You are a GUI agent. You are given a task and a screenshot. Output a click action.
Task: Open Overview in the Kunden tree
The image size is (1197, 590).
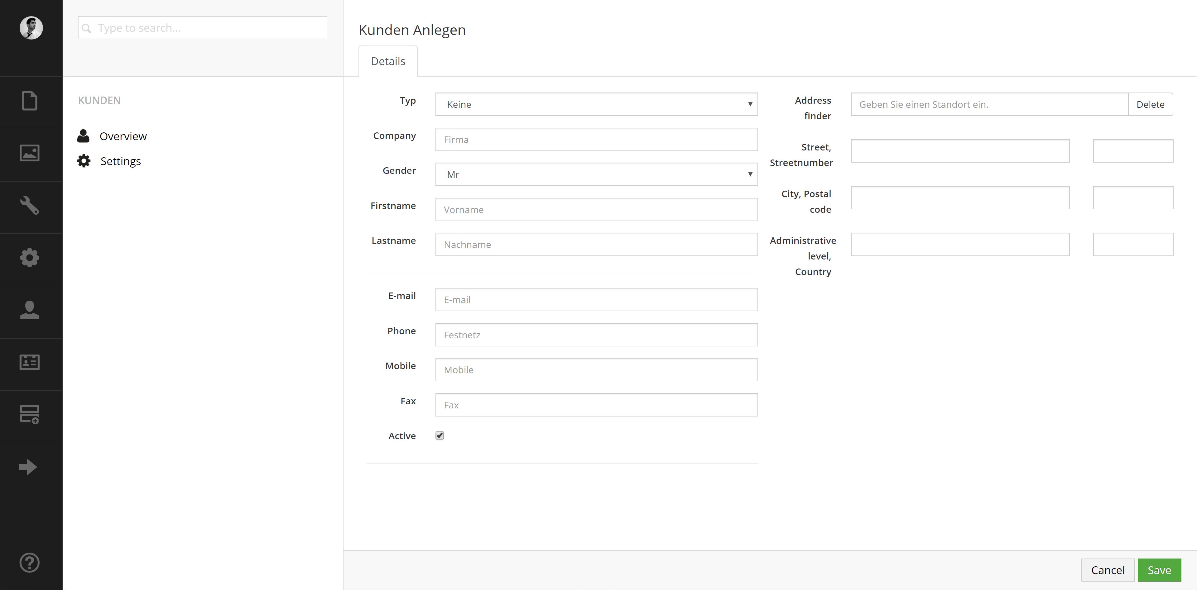(x=123, y=136)
